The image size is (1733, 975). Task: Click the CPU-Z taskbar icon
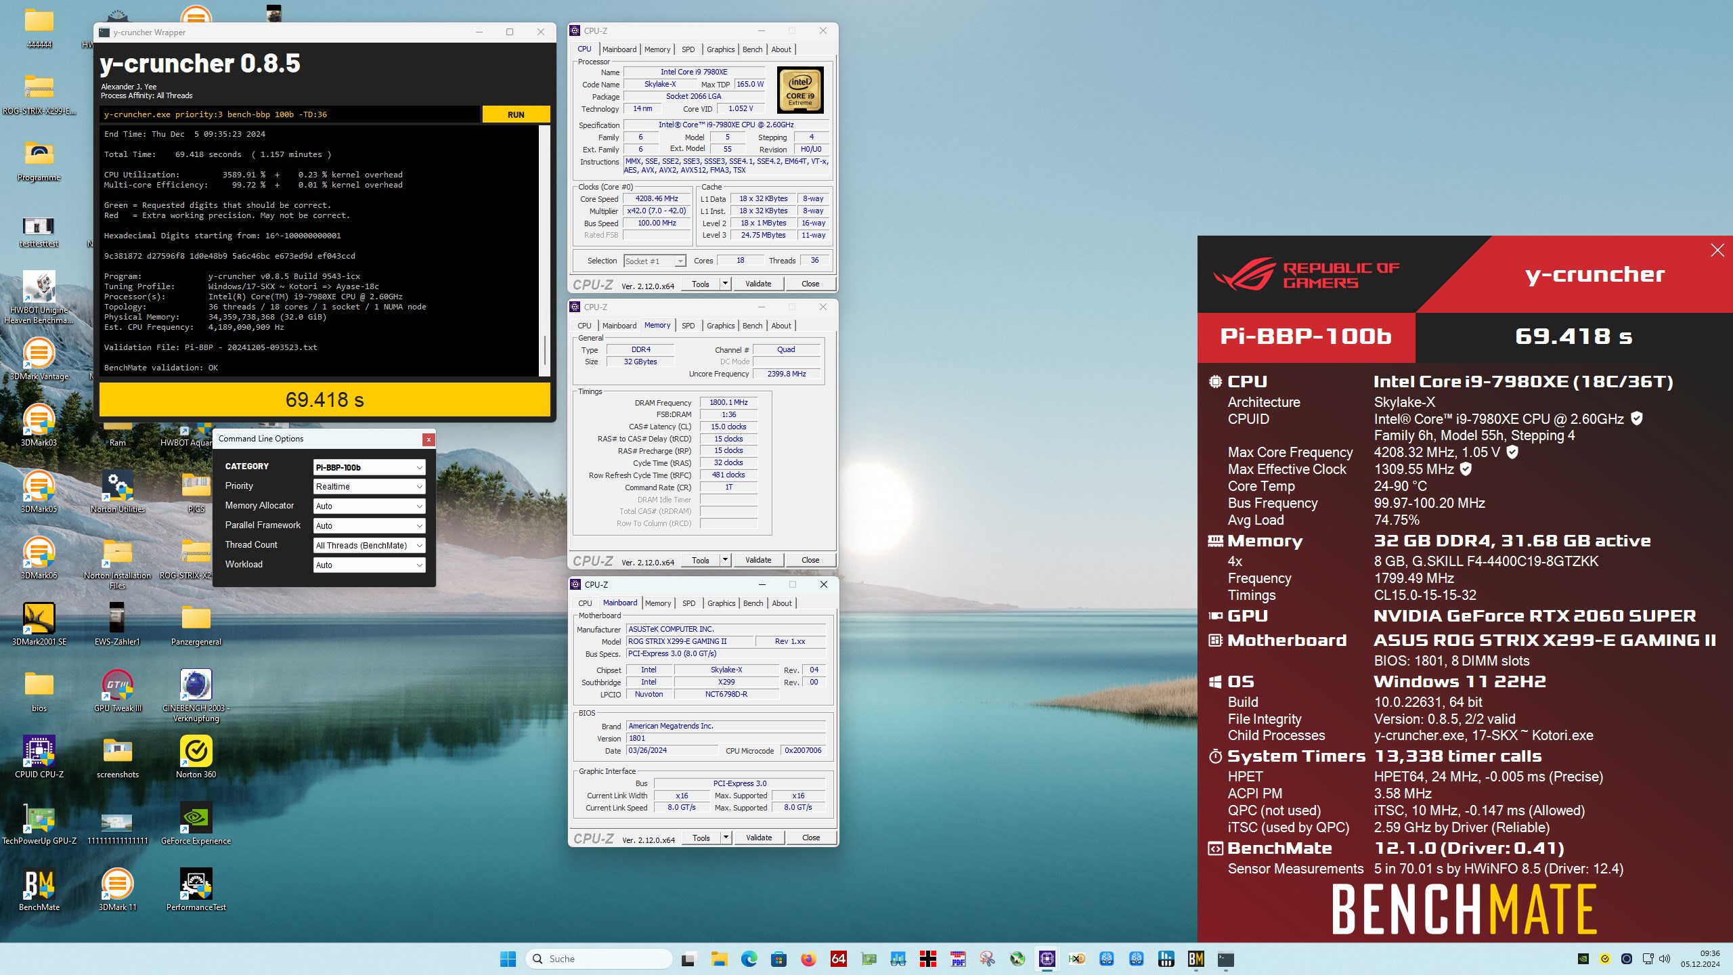click(1047, 959)
